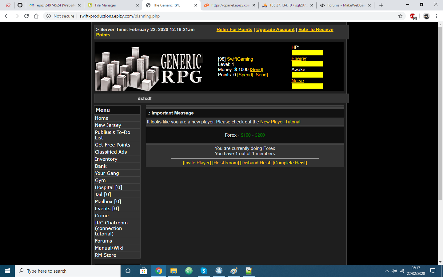Open File Explorer from the taskbar

[x=174, y=271]
